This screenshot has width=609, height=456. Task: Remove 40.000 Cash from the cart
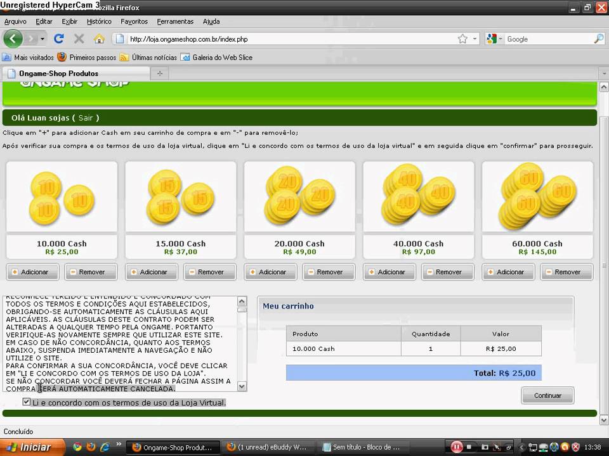tap(447, 272)
